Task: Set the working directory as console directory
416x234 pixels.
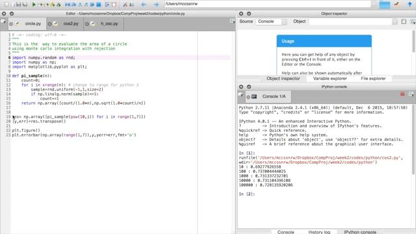Action: coord(396,3)
